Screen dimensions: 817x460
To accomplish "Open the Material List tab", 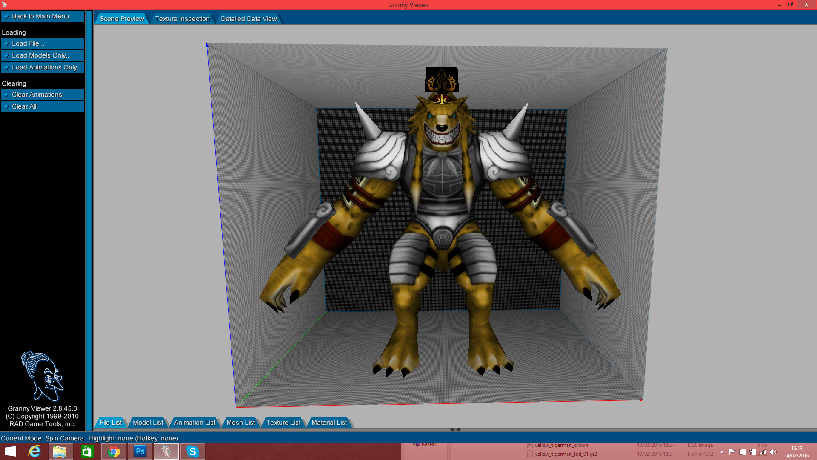I will click(x=329, y=423).
